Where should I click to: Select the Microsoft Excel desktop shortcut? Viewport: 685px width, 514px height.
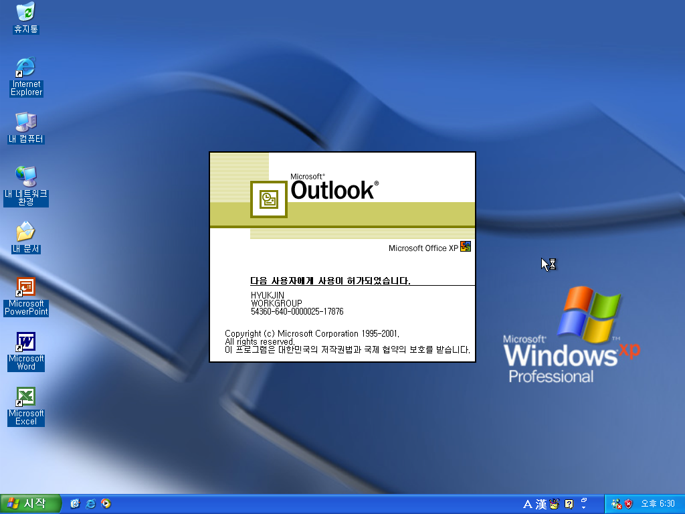pyautogui.click(x=26, y=407)
